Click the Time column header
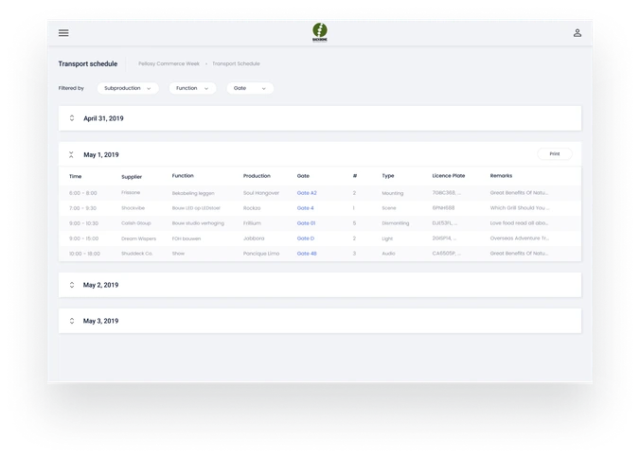 pos(76,176)
